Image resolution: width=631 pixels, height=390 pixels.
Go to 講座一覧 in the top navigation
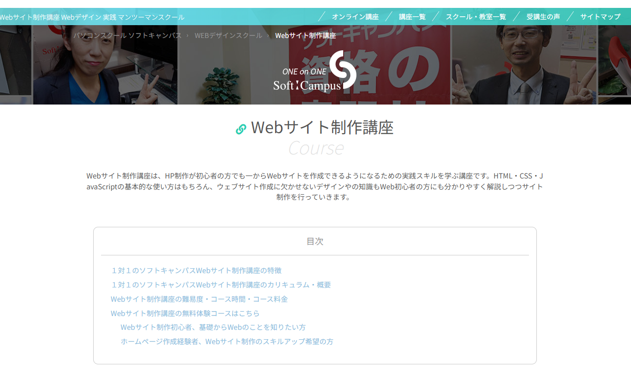pos(412,17)
